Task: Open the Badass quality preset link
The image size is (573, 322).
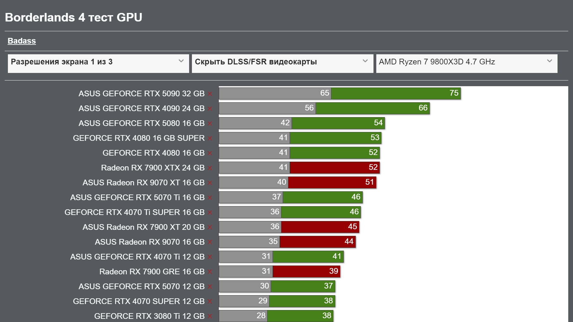Action: (x=22, y=41)
